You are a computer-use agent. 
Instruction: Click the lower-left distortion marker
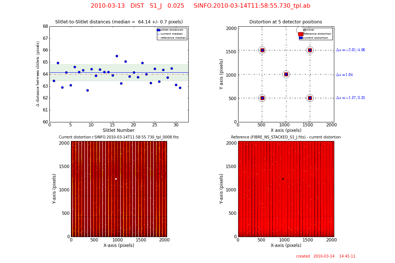262,98
